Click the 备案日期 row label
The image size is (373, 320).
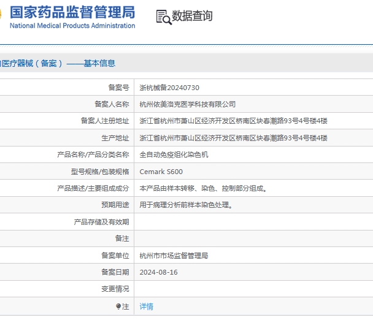click(115, 272)
